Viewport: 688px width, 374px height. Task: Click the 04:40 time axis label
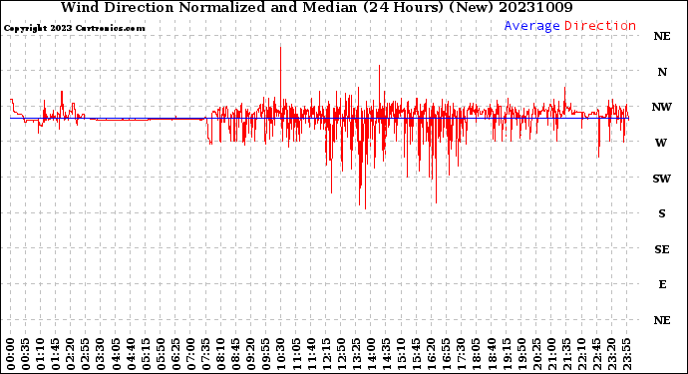coord(131,354)
